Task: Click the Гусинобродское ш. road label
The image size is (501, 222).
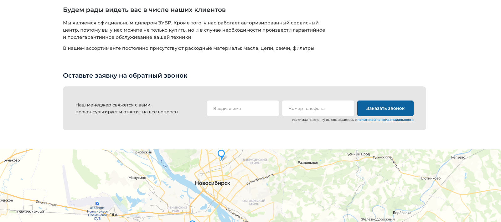Action: [260, 179]
